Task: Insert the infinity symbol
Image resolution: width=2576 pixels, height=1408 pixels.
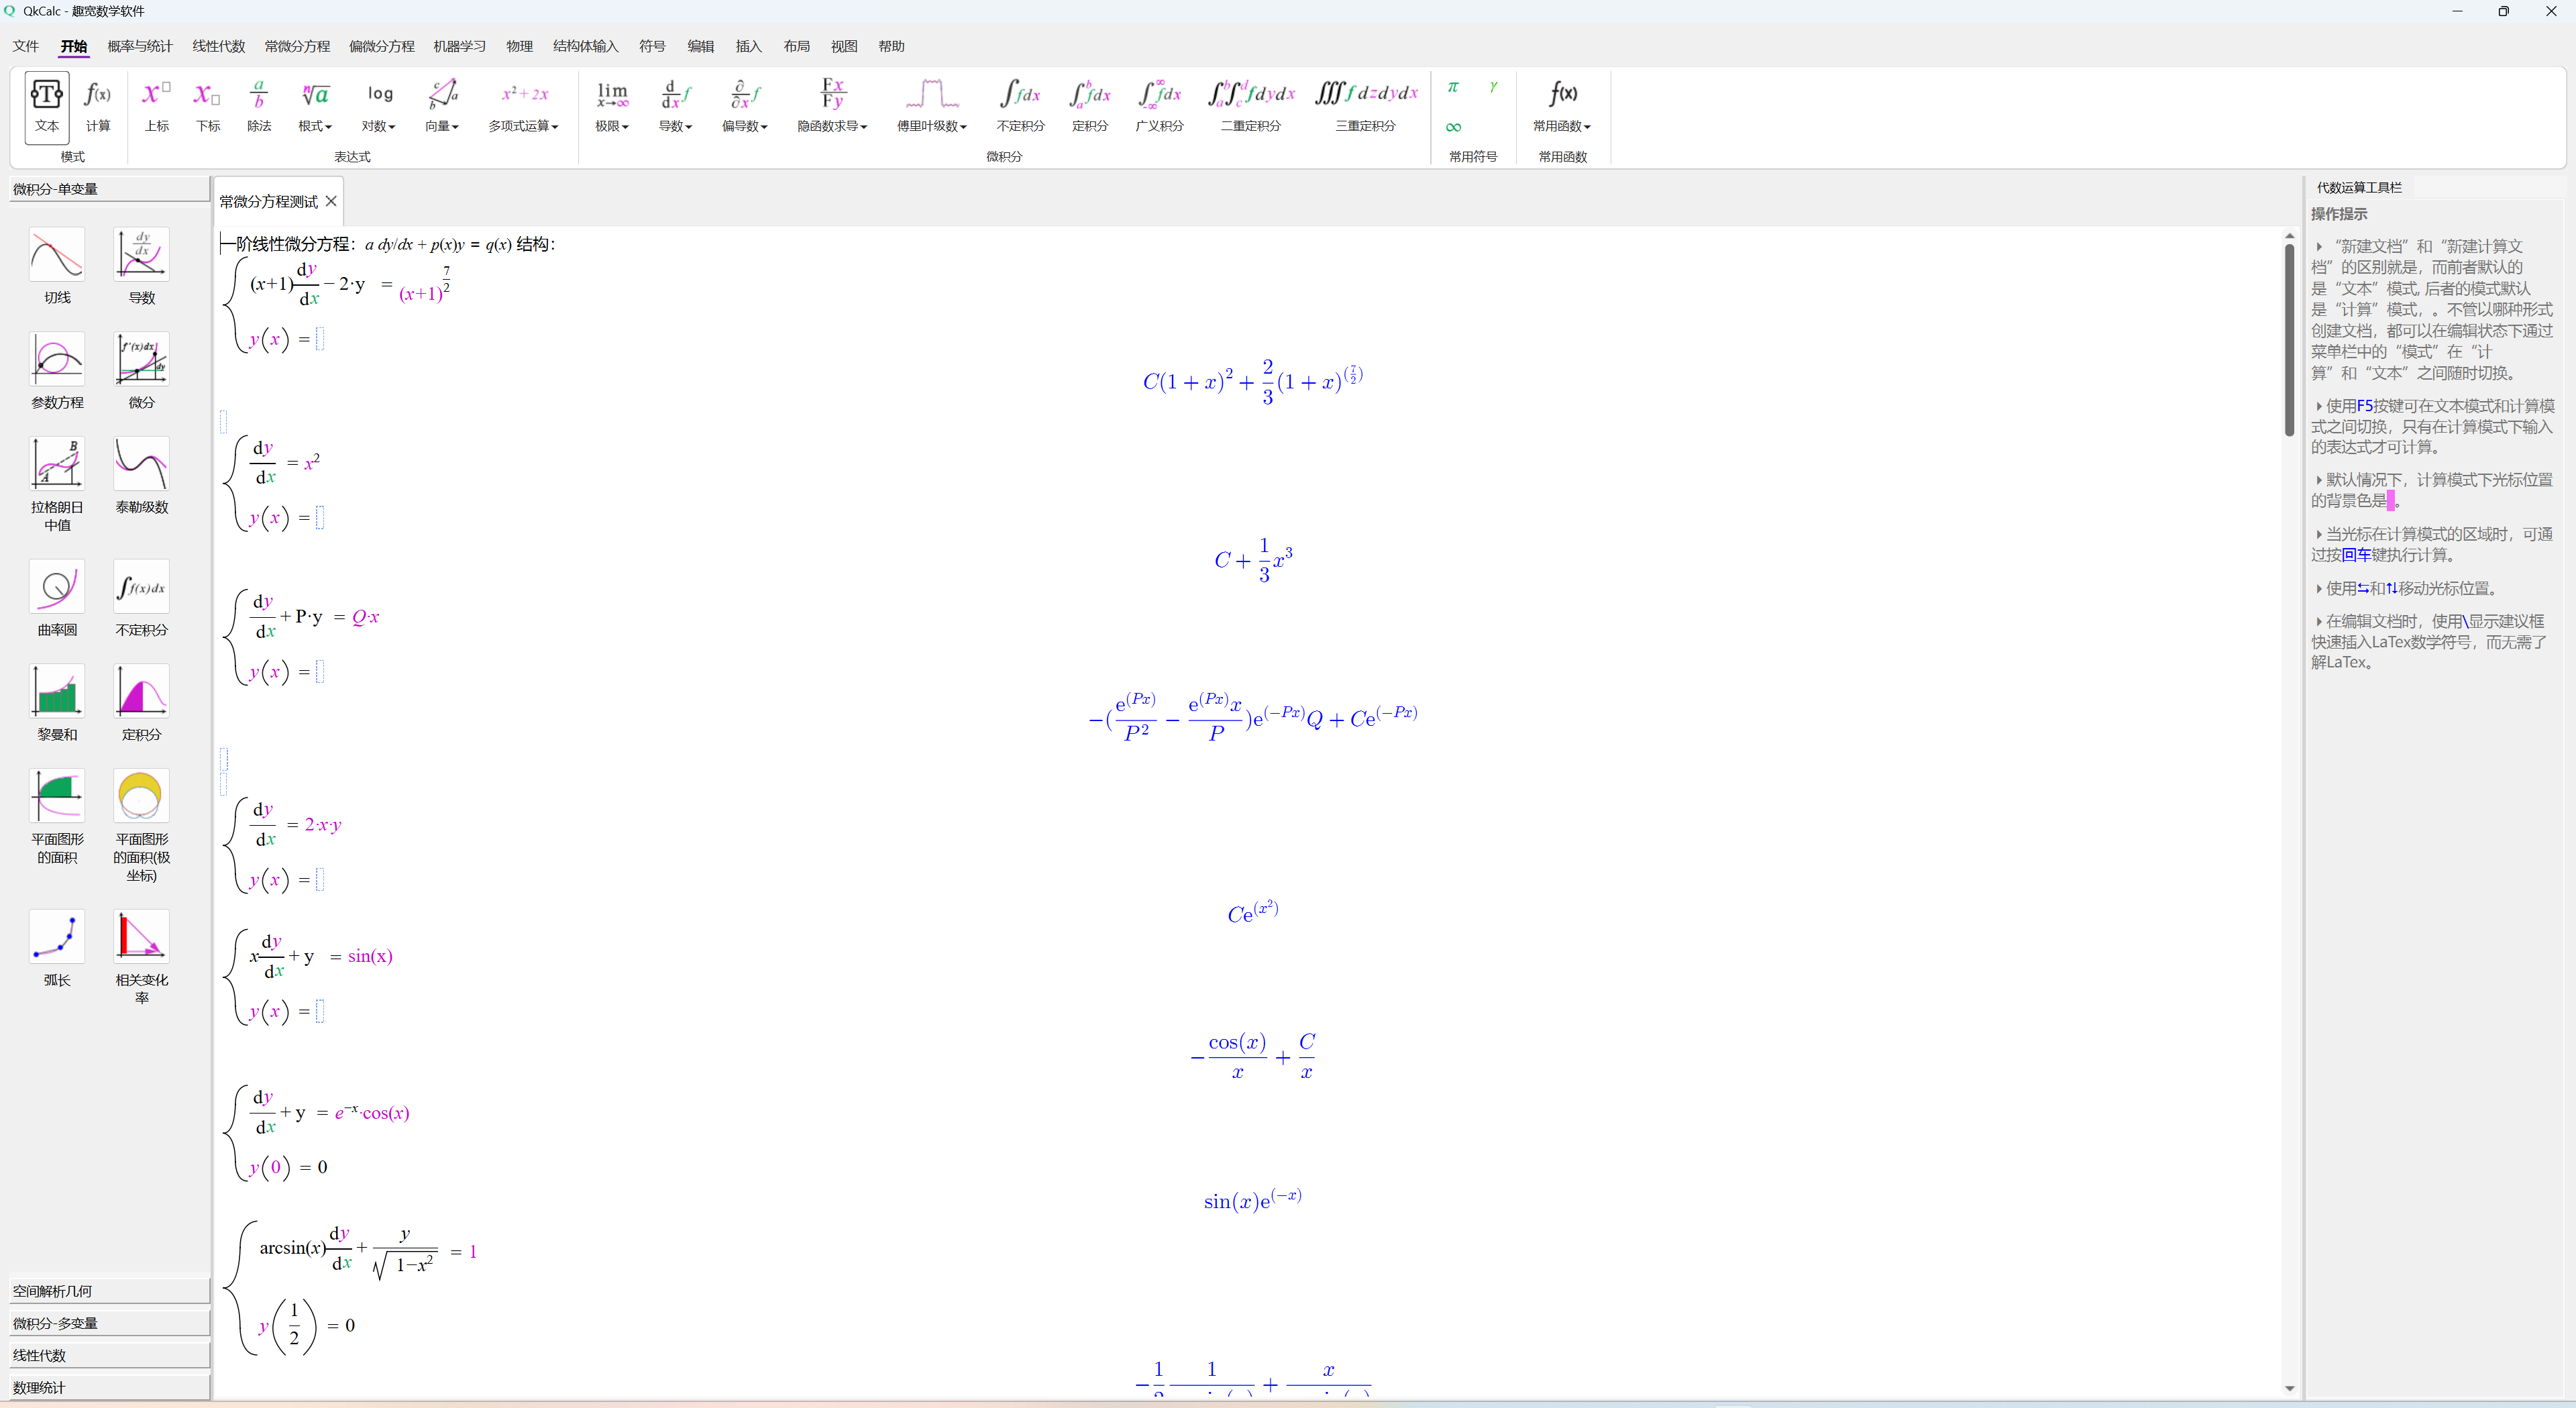Action: (x=1453, y=127)
